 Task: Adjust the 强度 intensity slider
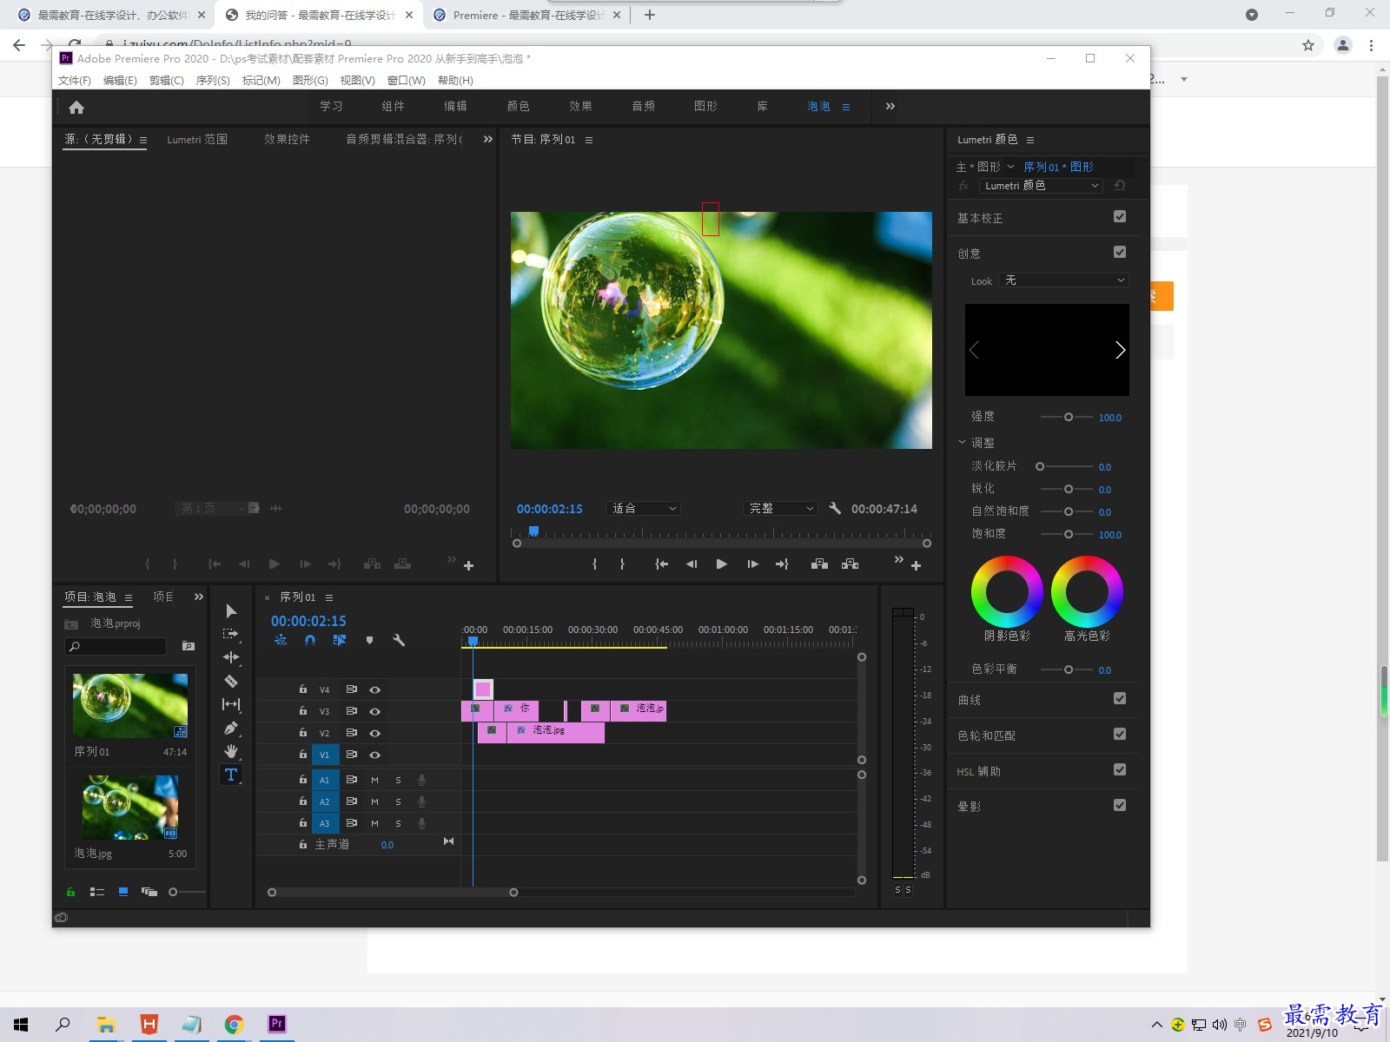(1068, 417)
